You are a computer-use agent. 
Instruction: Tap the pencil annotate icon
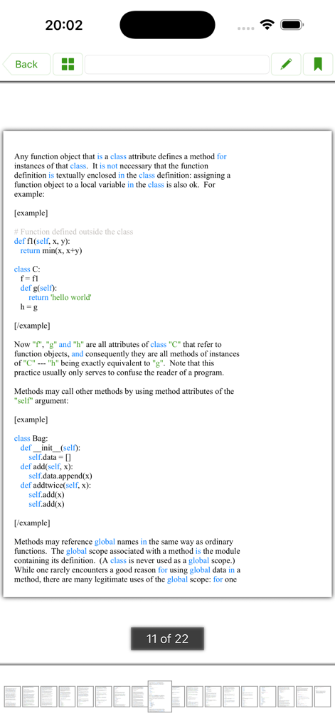[x=286, y=64]
